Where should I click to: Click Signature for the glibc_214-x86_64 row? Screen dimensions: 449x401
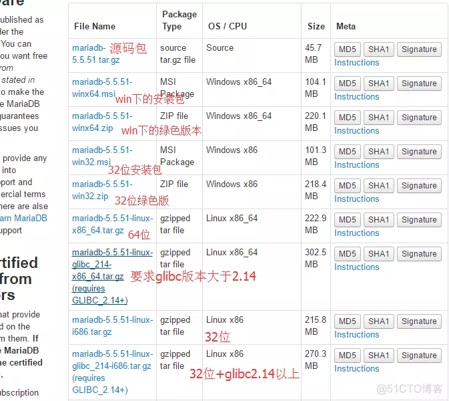pos(419,254)
